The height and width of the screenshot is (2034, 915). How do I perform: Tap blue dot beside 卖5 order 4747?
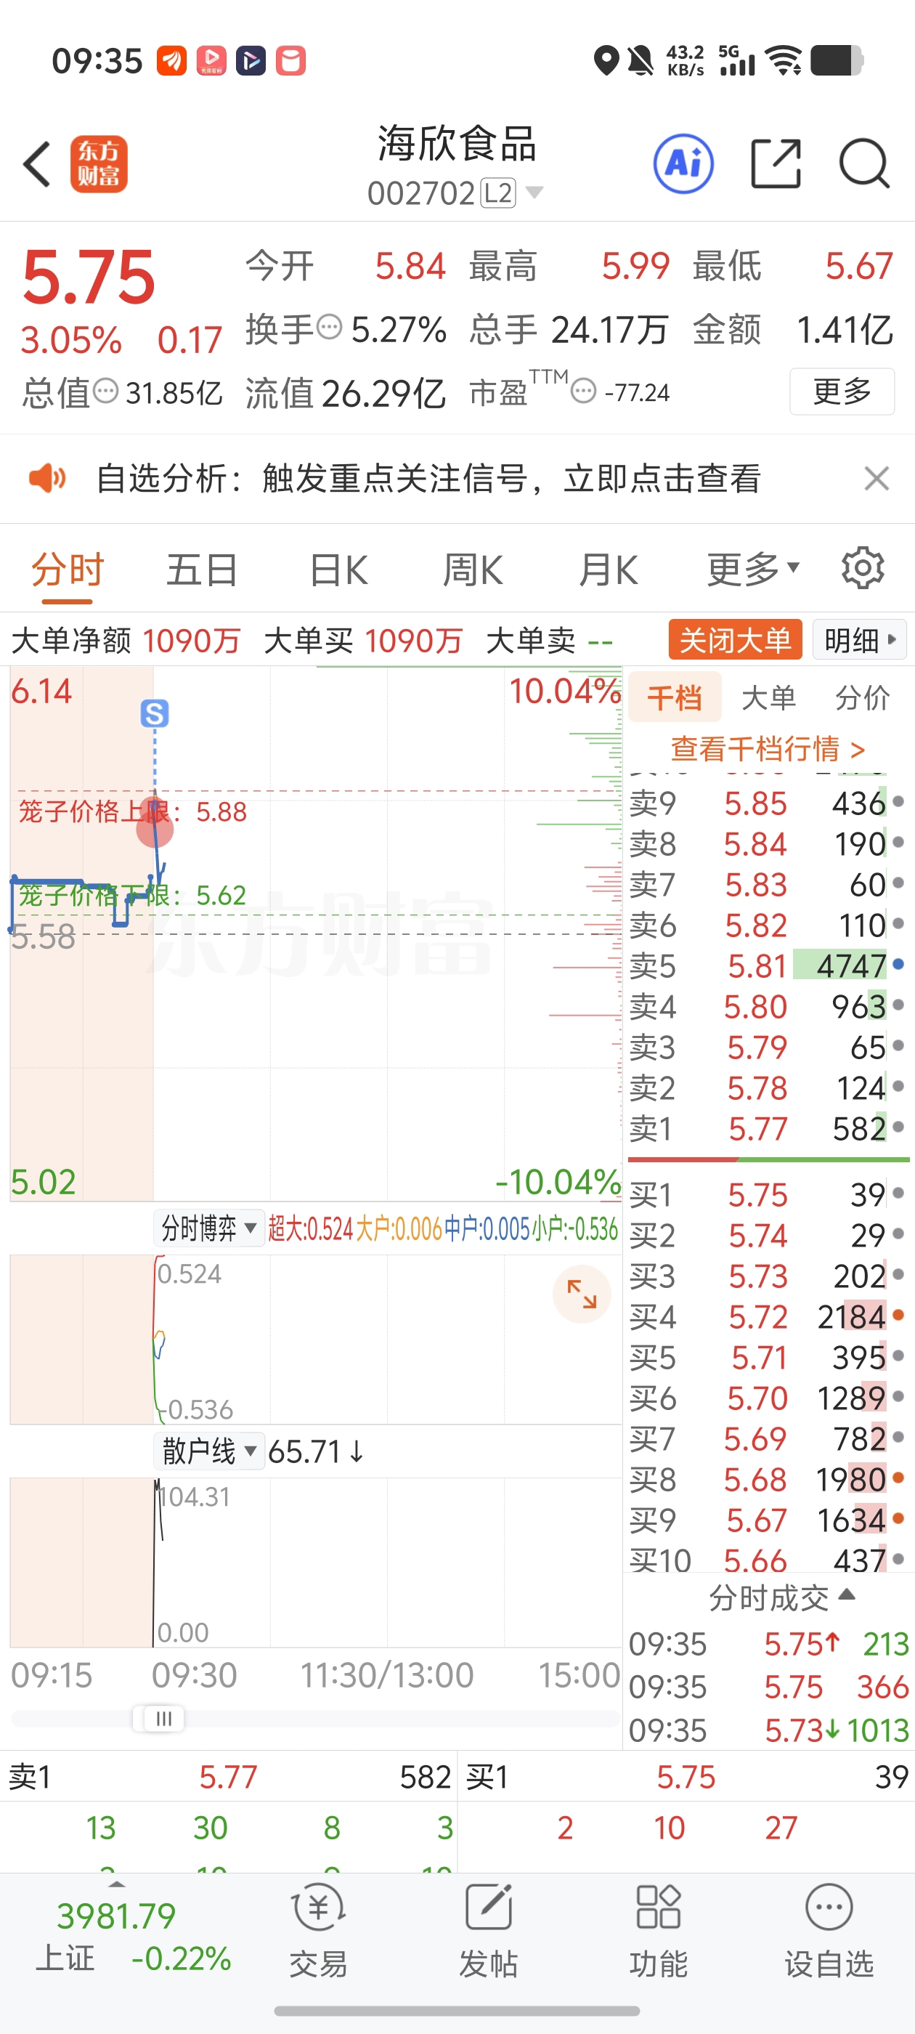click(x=898, y=964)
